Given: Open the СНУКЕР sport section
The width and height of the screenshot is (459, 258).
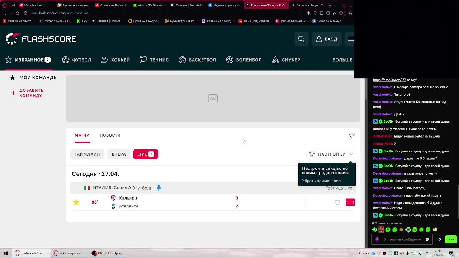Looking at the screenshot, I should click(x=286, y=60).
